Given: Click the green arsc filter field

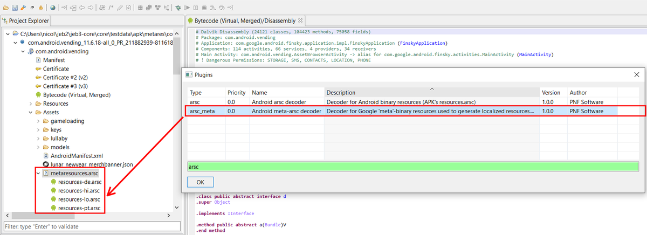Looking at the screenshot, I should [x=413, y=167].
